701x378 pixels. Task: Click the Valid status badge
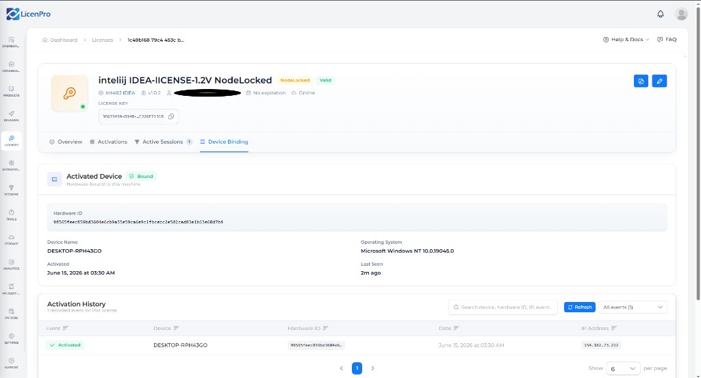[x=325, y=81]
